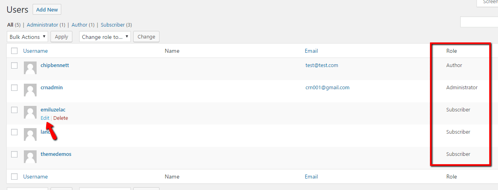Image resolution: width=498 pixels, height=190 pixels.
Task: Check the select-all box in header row
Action: click(14, 51)
